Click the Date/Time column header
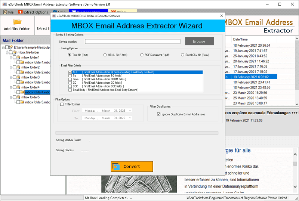 240,40
